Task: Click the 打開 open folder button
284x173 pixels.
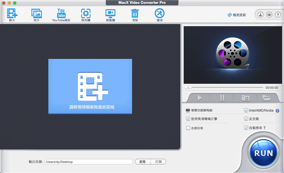Action: 158,162
